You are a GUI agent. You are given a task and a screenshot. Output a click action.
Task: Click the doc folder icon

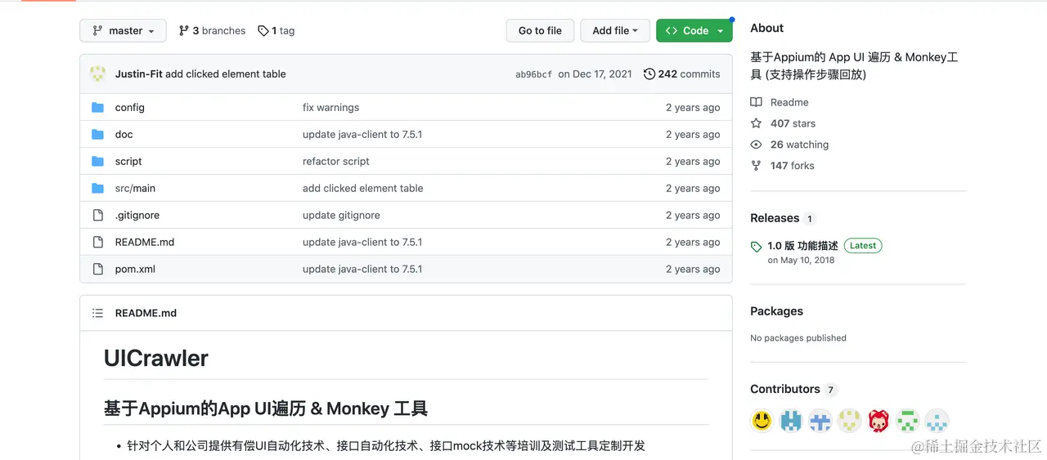point(98,134)
